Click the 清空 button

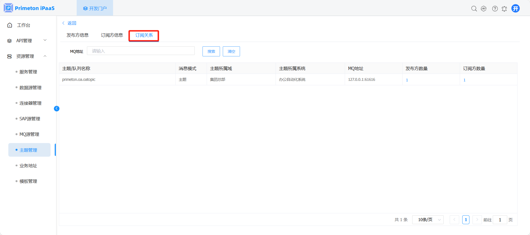231,51
